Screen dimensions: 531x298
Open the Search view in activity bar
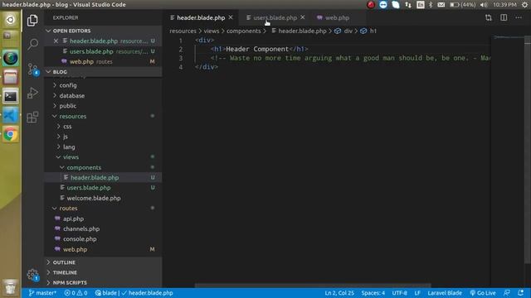(x=32, y=44)
